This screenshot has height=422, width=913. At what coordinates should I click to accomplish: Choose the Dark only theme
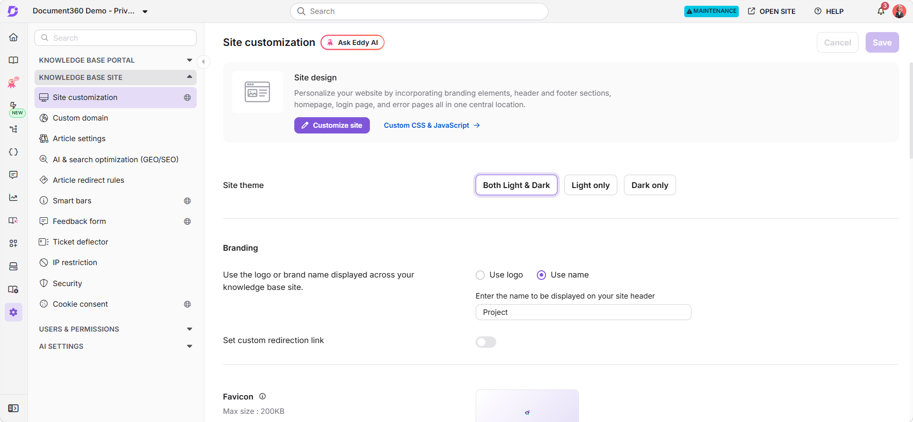tap(650, 185)
